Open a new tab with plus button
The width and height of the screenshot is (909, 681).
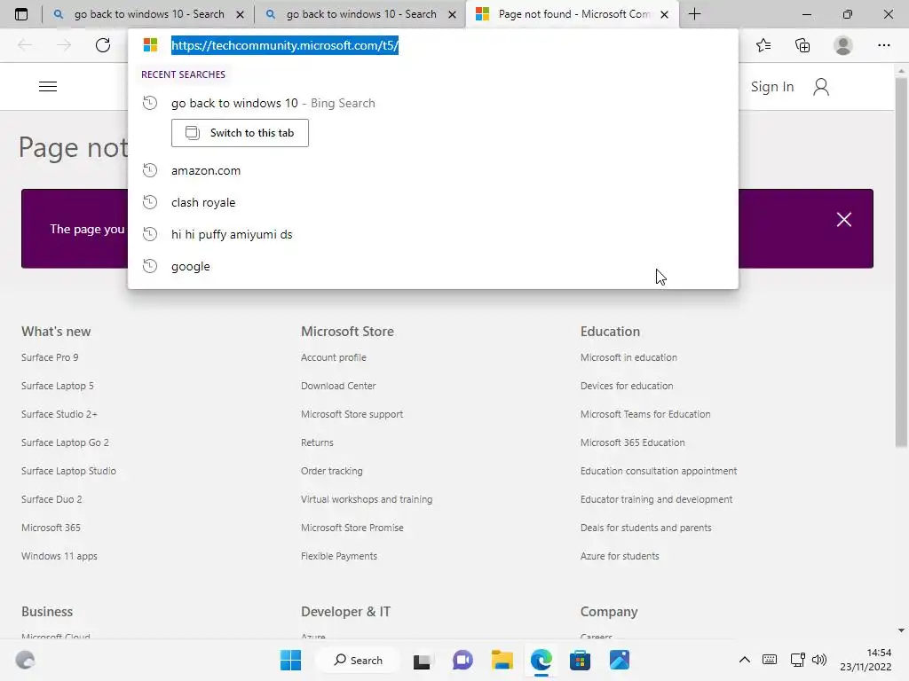694,14
